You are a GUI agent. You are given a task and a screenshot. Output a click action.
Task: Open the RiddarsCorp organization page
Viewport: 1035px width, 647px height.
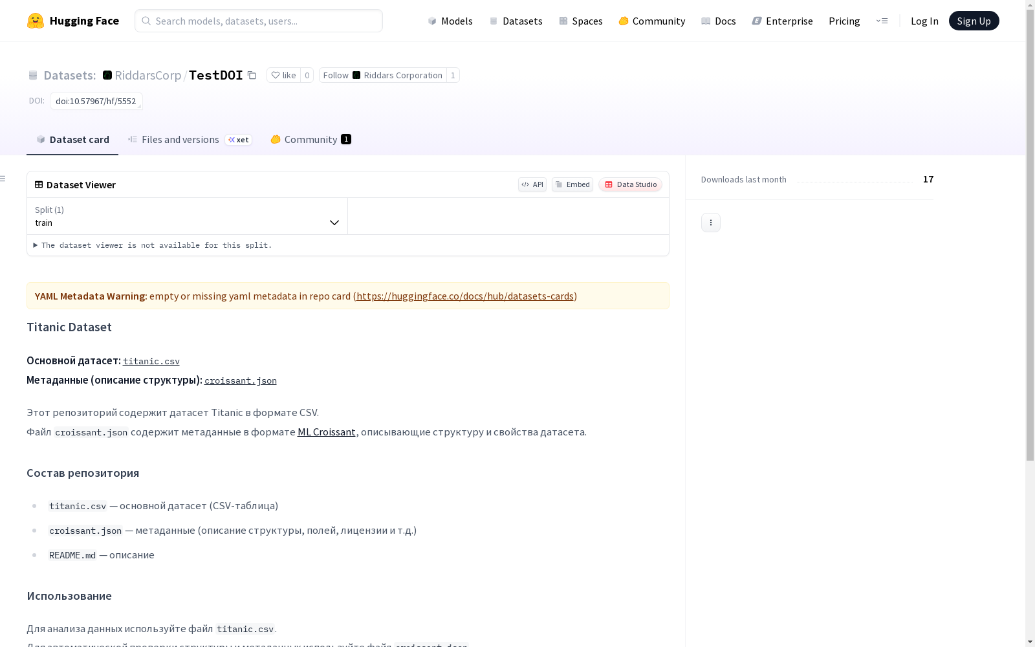pos(148,75)
